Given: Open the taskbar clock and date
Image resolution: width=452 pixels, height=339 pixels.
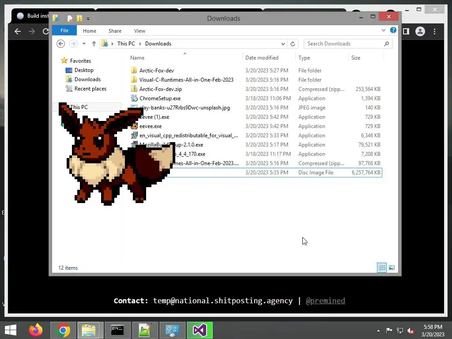Looking at the screenshot, I should pyautogui.click(x=433, y=331).
